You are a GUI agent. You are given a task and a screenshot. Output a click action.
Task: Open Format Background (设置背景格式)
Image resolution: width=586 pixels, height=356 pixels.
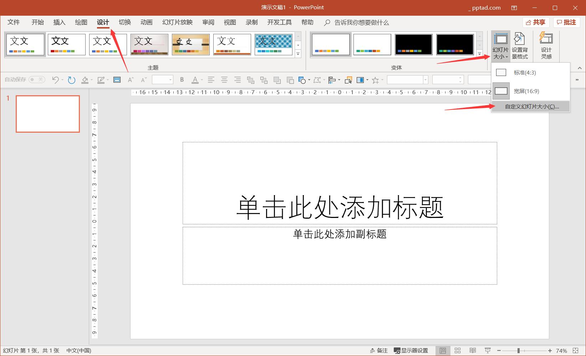pyautogui.click(x=520, y=46)
